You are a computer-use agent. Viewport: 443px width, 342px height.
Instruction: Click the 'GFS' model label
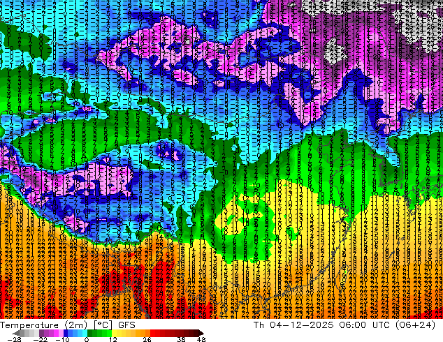click(x=126, y=325)
